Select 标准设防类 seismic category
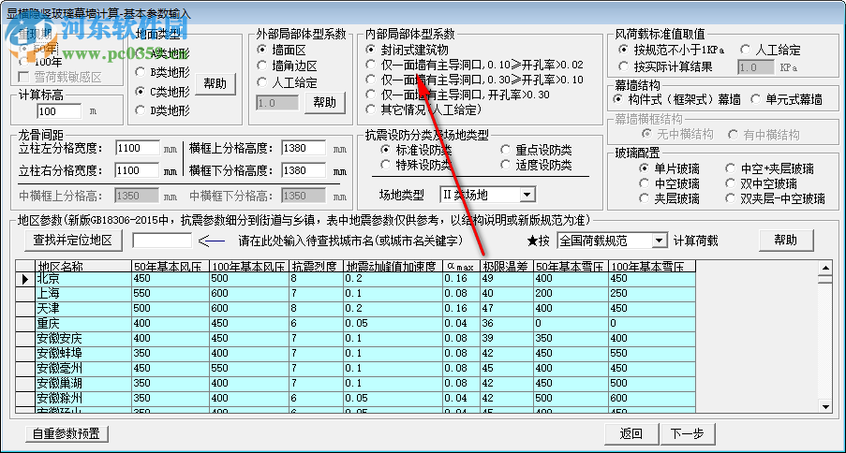Image resolution: width=846 pixels, height=453 pixels. [417, 150]
